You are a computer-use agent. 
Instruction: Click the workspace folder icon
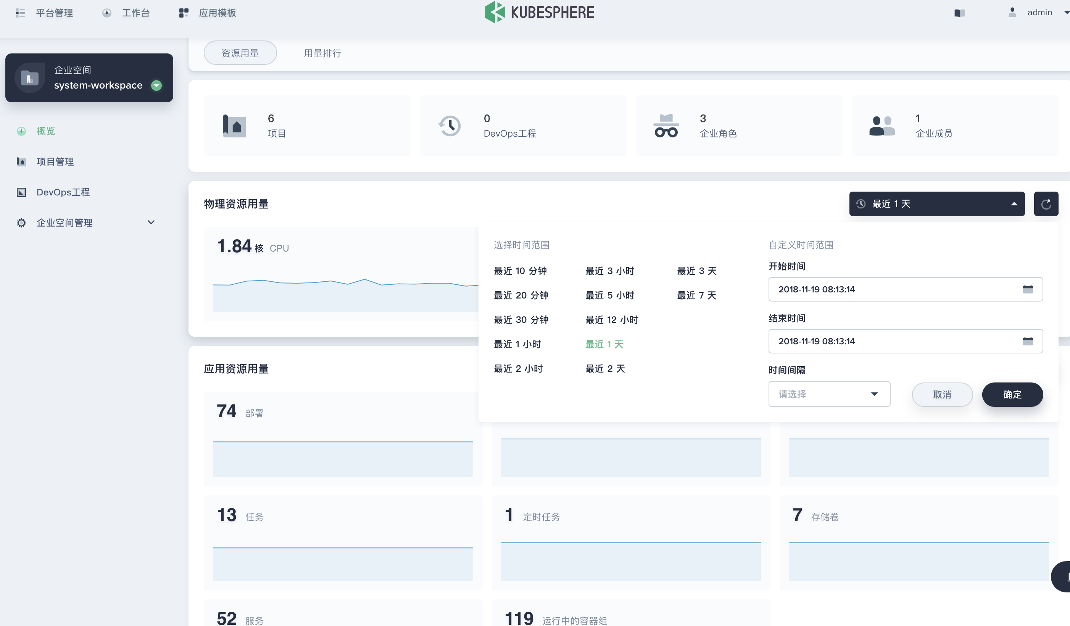pos(30,78)
